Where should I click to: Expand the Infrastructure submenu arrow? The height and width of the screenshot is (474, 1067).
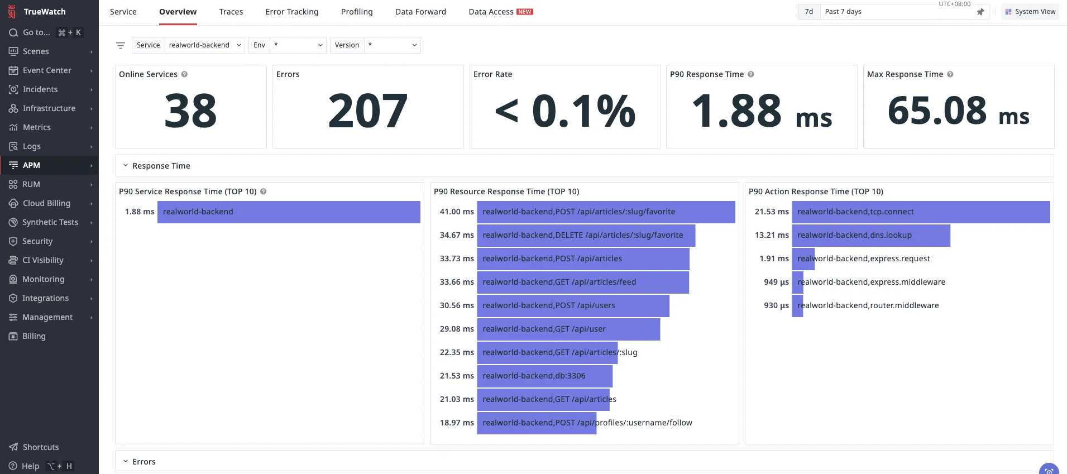pos(92,109)
